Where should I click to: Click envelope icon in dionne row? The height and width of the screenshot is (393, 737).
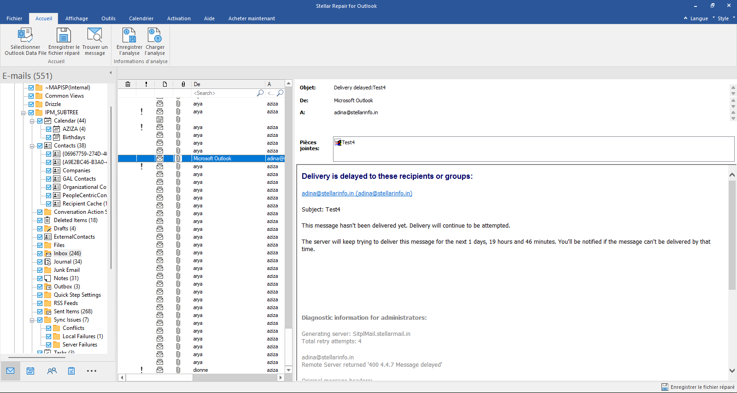(160, 370)
